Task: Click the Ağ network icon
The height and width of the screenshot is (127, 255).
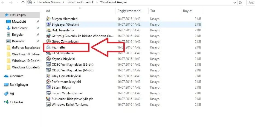Action: (6, 93)
